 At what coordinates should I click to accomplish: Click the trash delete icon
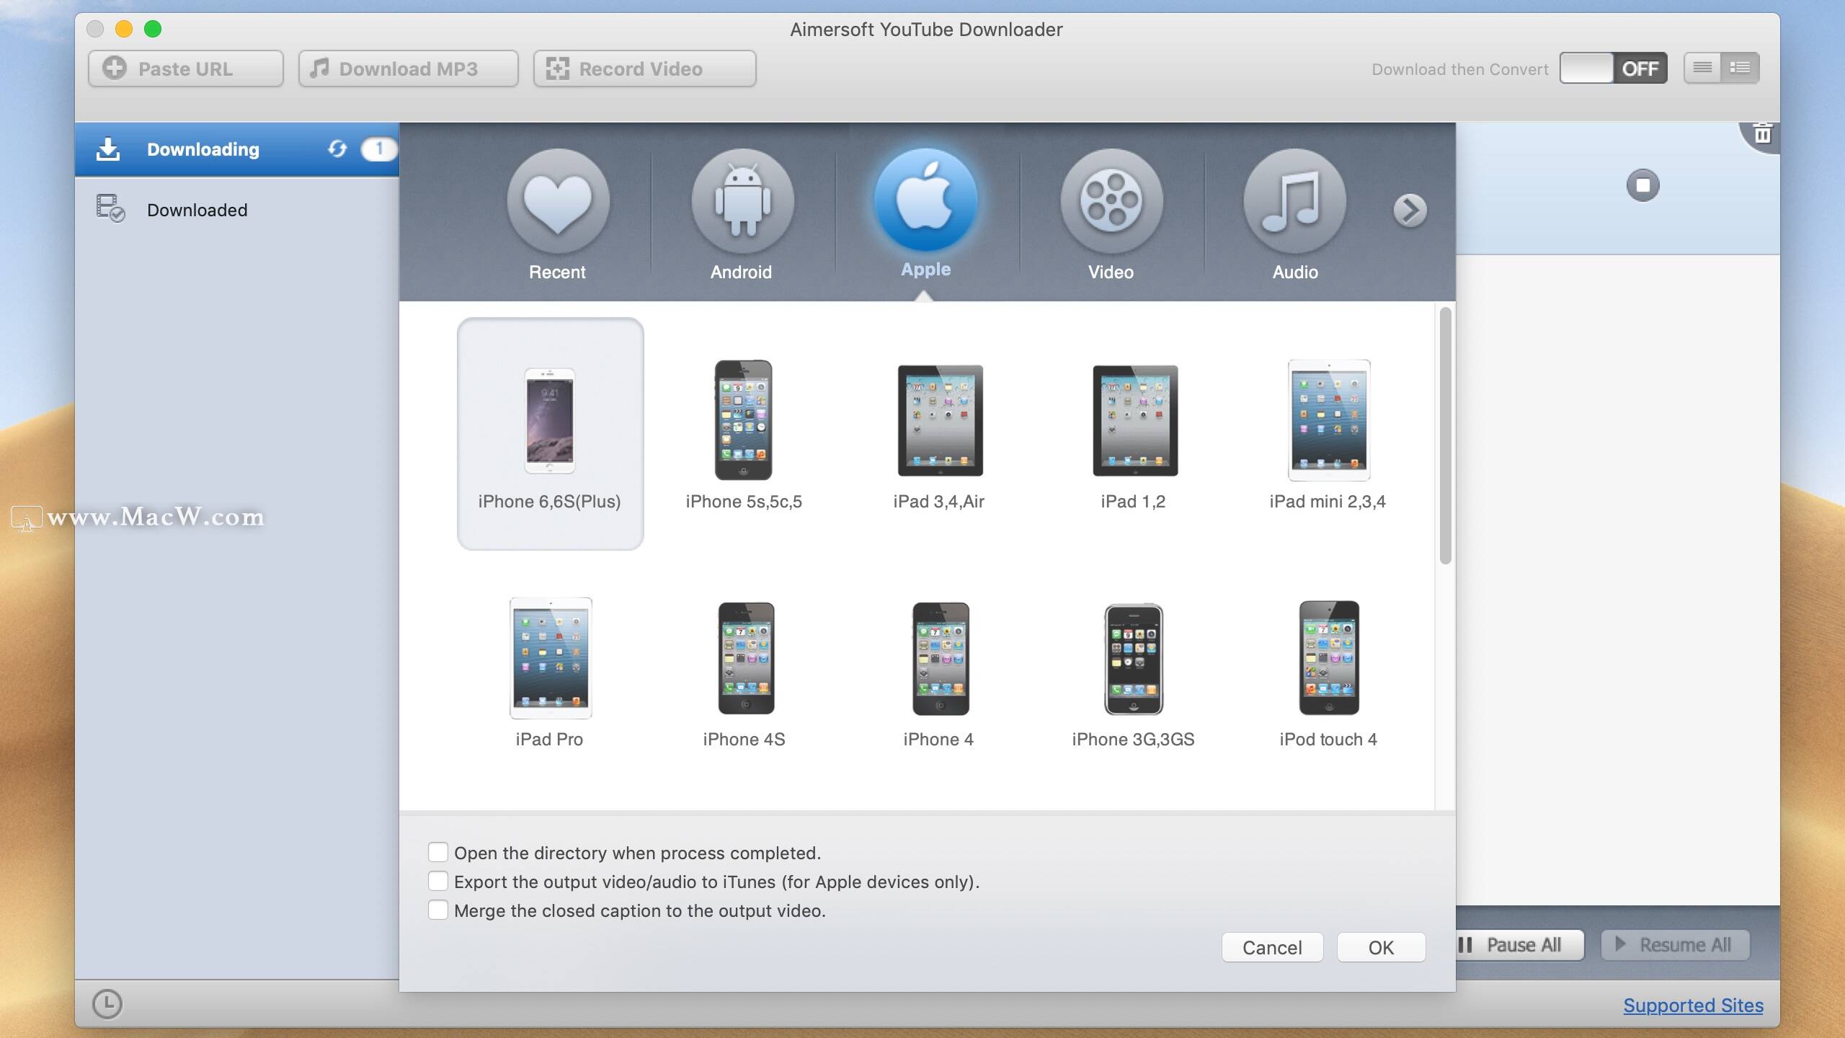(1763, 133)
